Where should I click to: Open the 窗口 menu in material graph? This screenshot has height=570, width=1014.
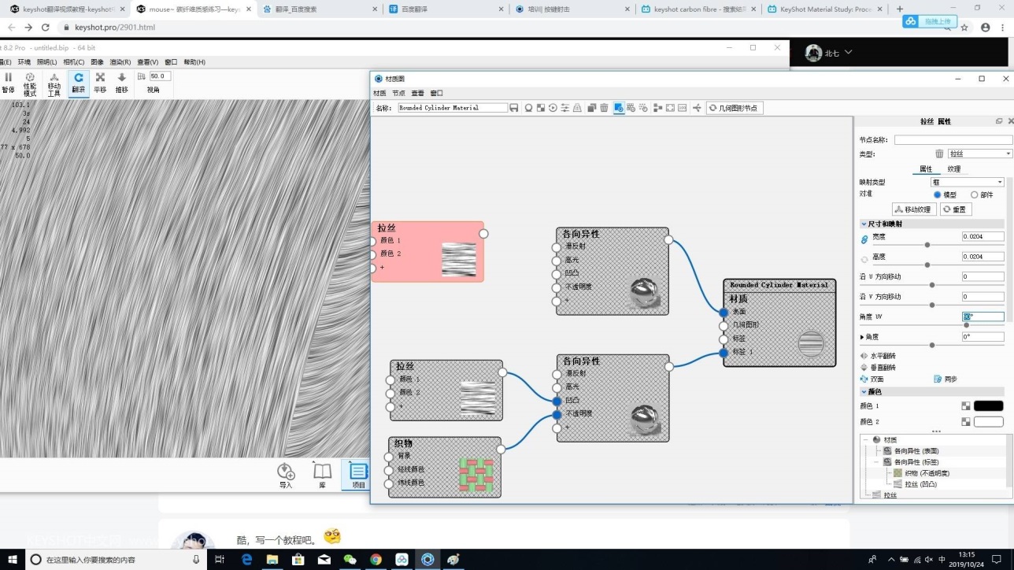436,93
